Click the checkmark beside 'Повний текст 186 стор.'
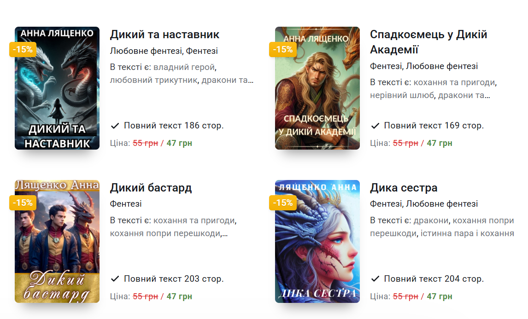The image size is (528, 319). coord(115,126)
